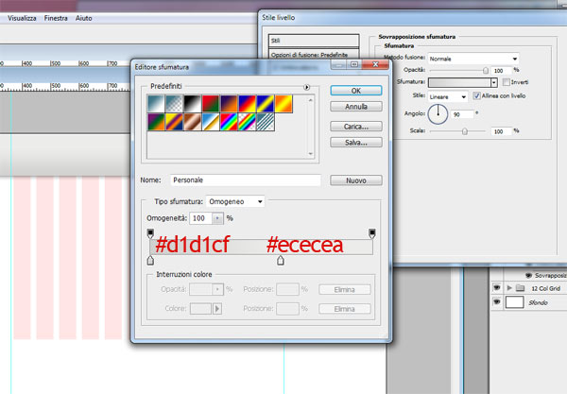Choose the violet-green-orange gradient preset
Image resolution: width=567 pixels, height=394 pixels.
pyautogui.click(x=156, y=122)
